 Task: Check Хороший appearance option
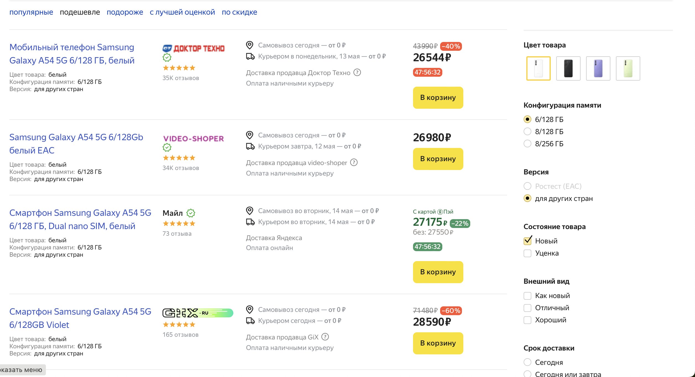tap(527, 320)
